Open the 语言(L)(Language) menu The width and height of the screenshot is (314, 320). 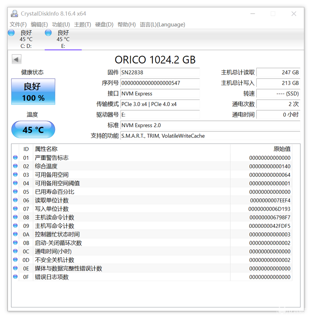click(162, 24)
